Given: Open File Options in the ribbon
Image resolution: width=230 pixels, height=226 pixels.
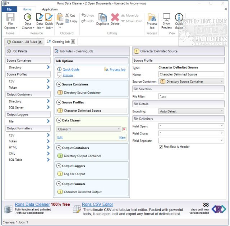Looking at the screenshot, I should click(x=10, y=21).
